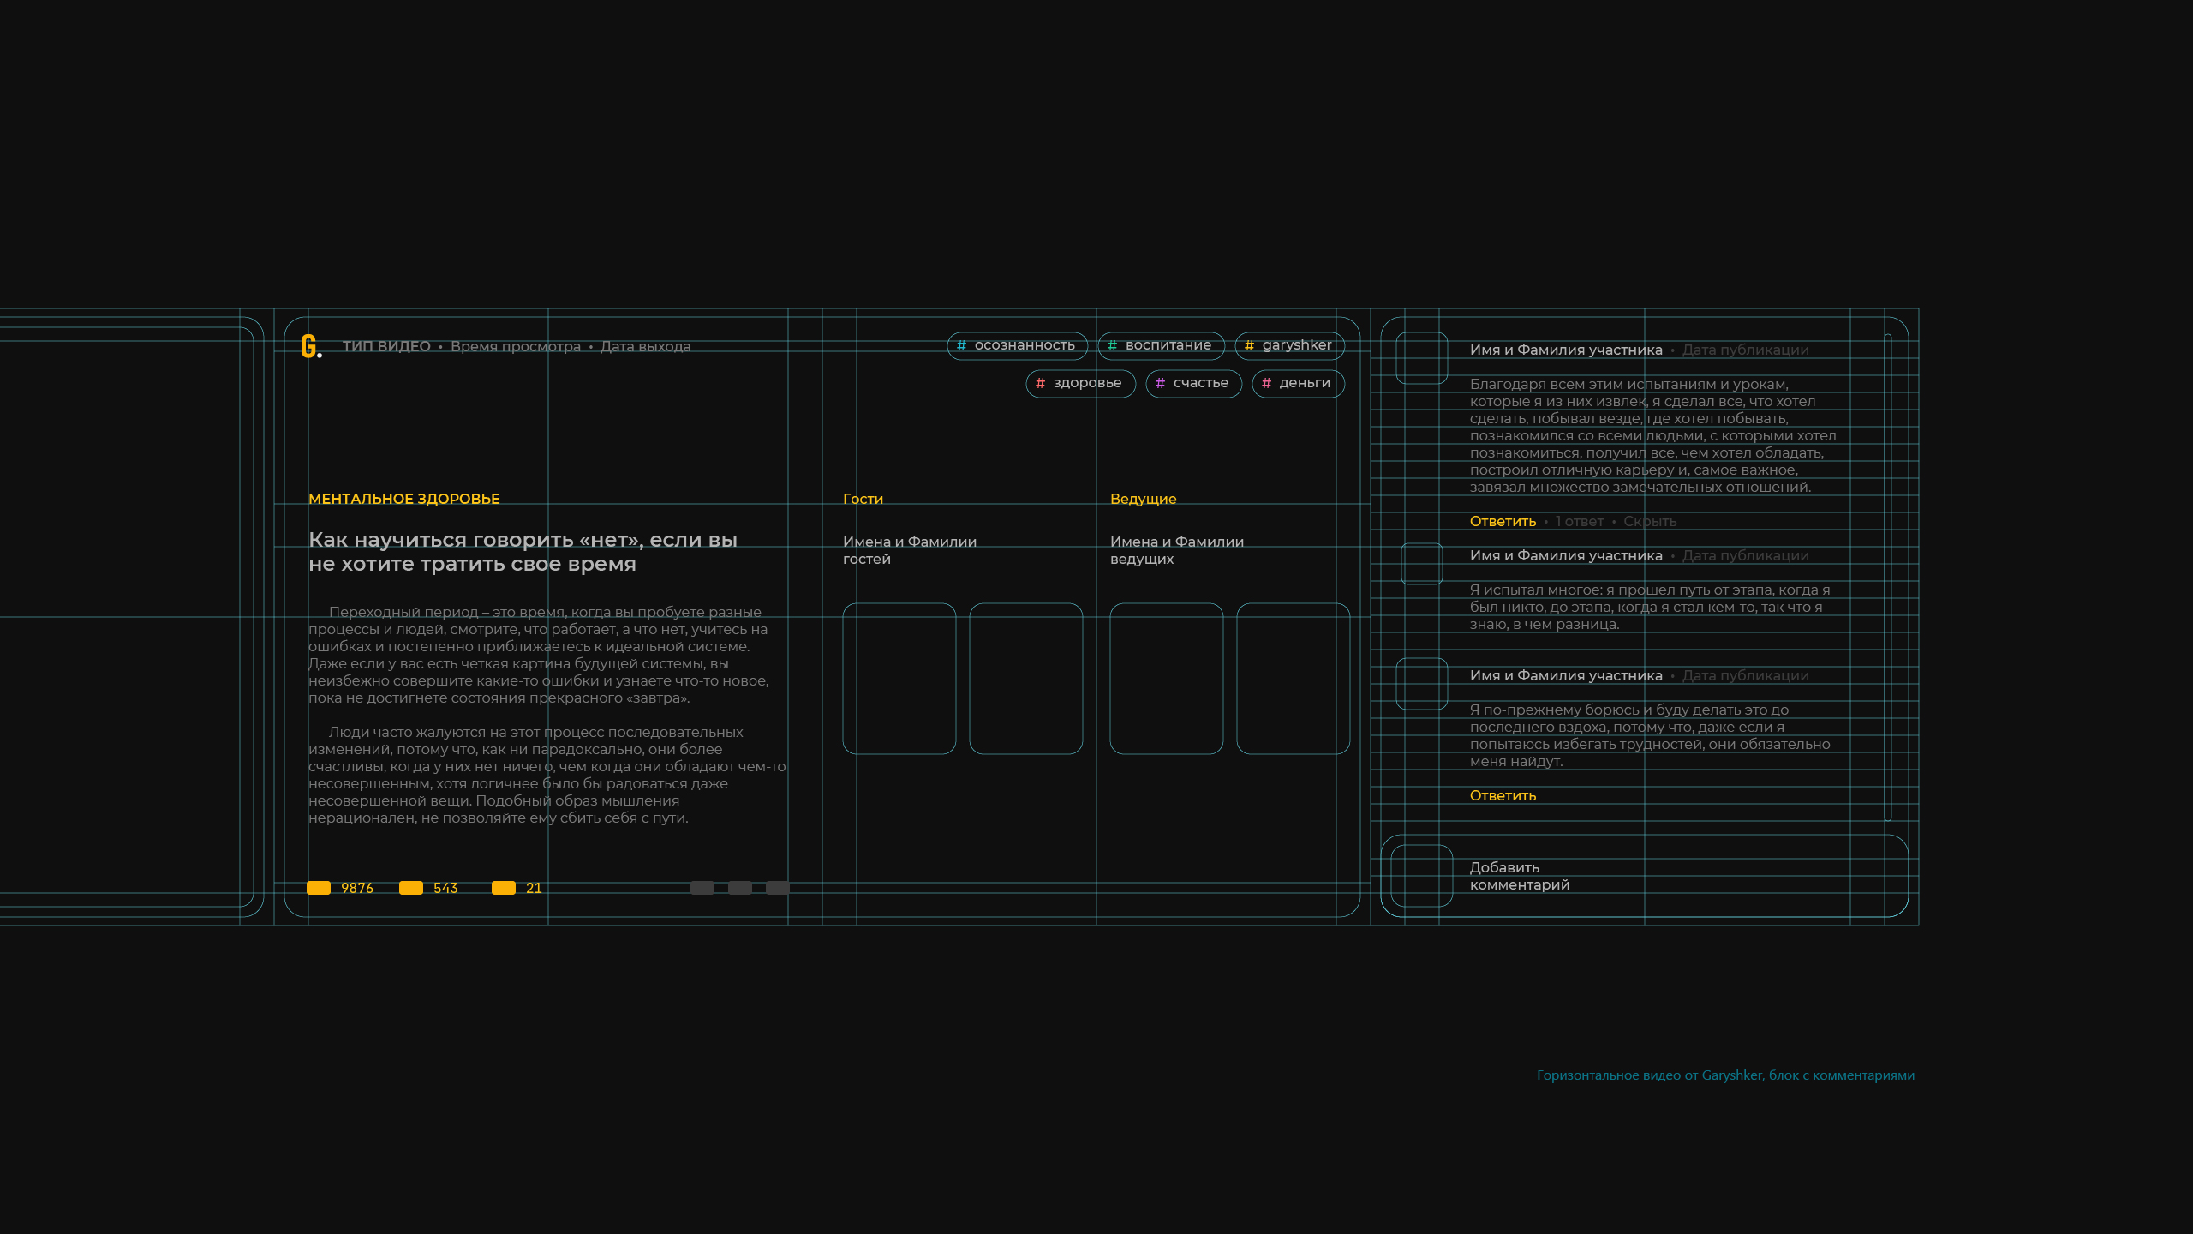Image resolution: width=2193 pixels, height=1234 pixels.
Task: Click Ответить under the first comment
Action: pos(1503,521)
